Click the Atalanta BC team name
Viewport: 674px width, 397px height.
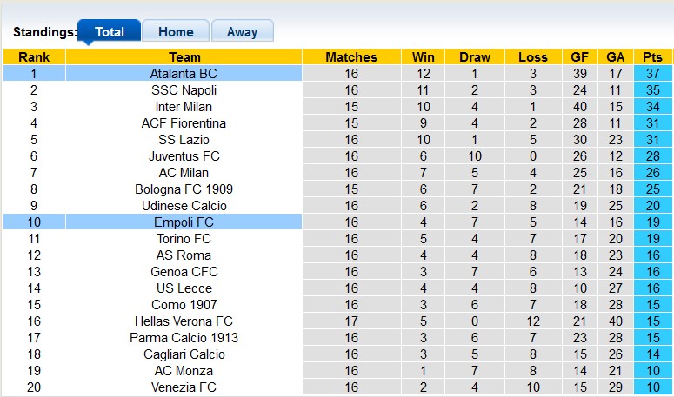tap(184, 74)
